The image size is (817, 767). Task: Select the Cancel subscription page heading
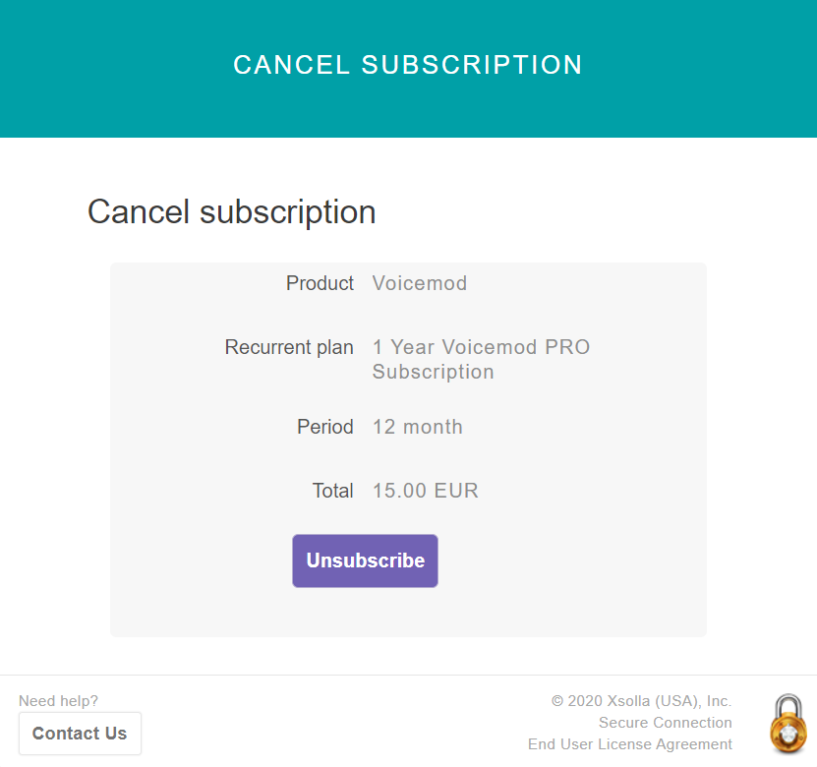[231, 212]
